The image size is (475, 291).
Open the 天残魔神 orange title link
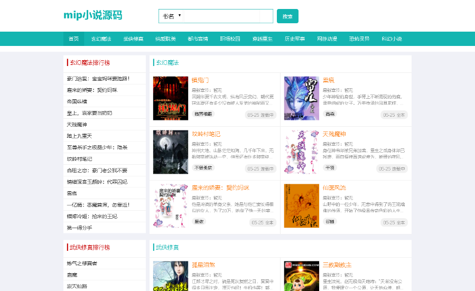pyautogui.click(x=334, y=134)
